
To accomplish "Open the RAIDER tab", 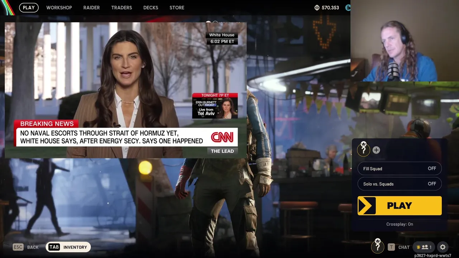I will 91,8.
